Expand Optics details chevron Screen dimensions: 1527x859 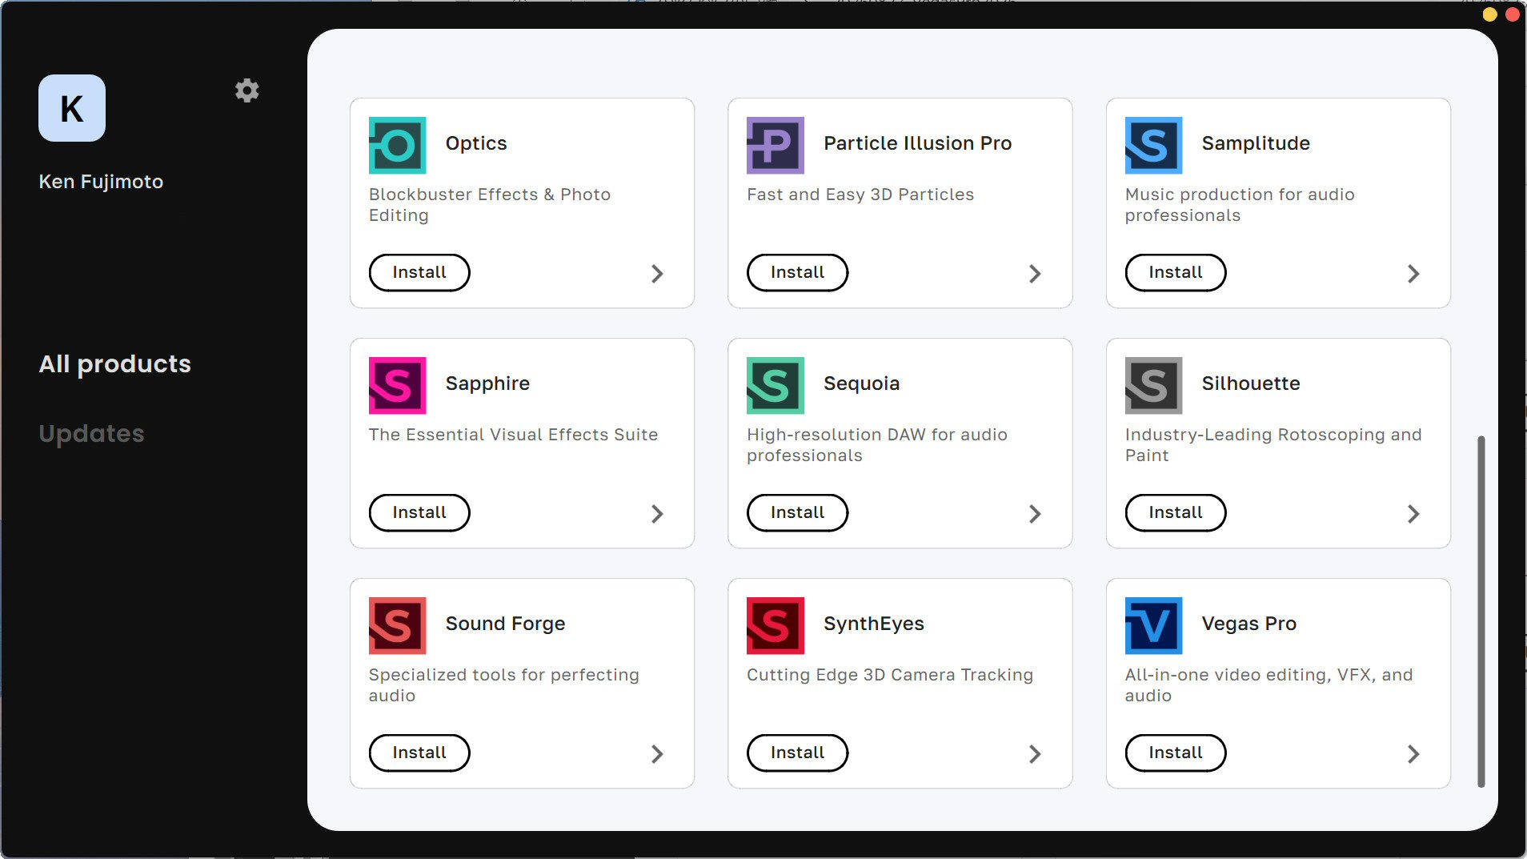657,274
